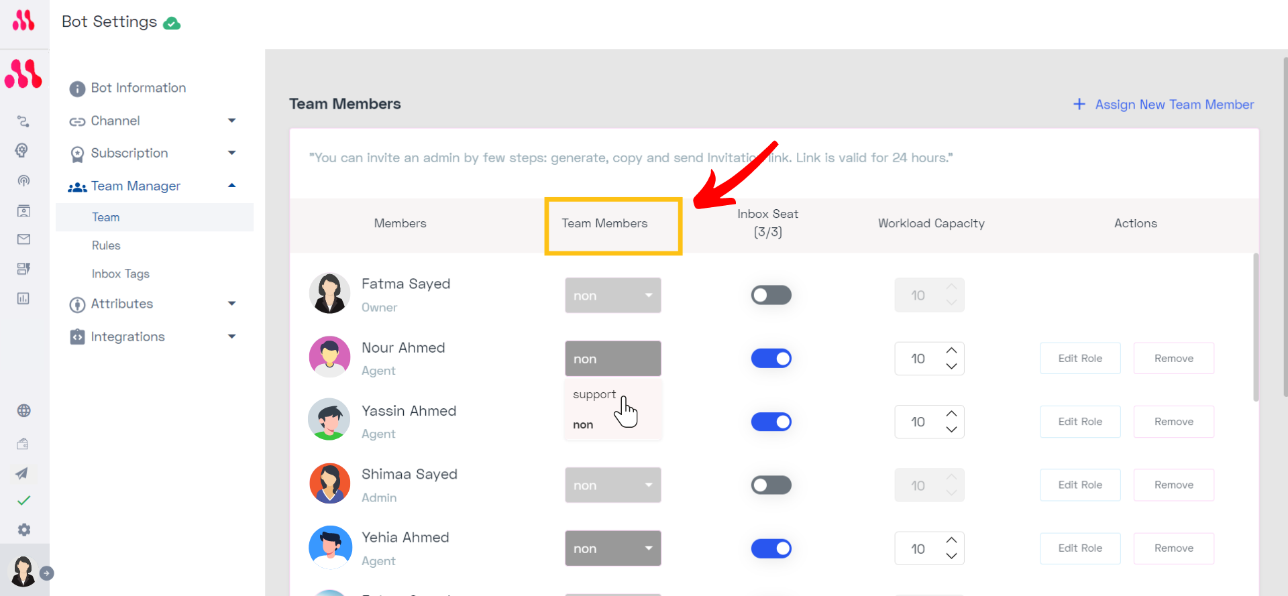Viewport: 1288px width, 596px height.
Task: Click the green checkmark status icon
Action: point(23,501)
